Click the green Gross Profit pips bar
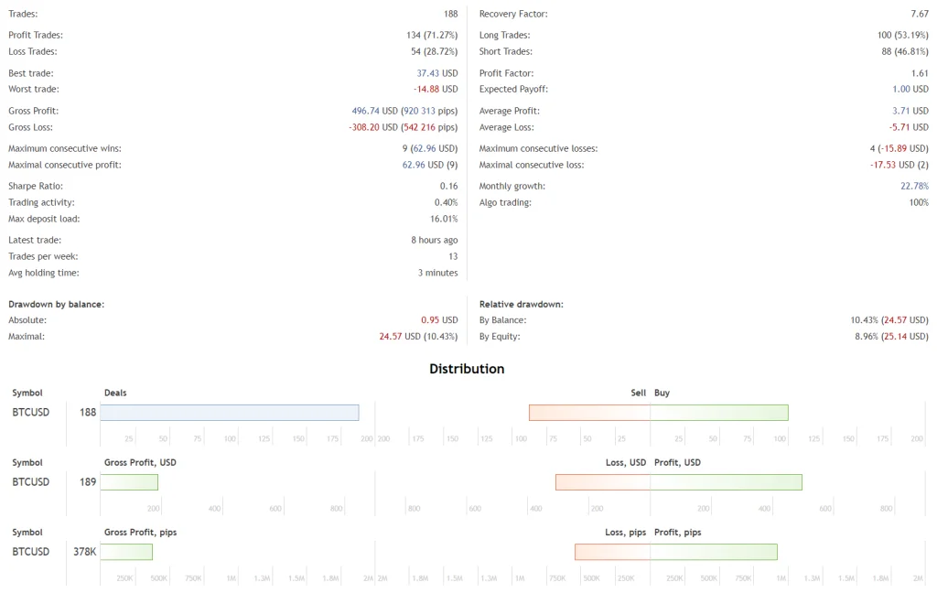The image size is (937, 593). (126, 552)
